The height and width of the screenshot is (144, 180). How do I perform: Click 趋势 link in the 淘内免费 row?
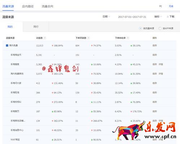(155, 45)
